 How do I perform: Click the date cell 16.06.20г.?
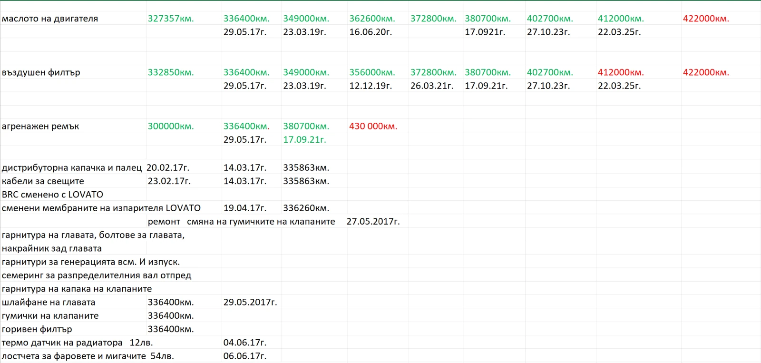click(x=371, y=32)
